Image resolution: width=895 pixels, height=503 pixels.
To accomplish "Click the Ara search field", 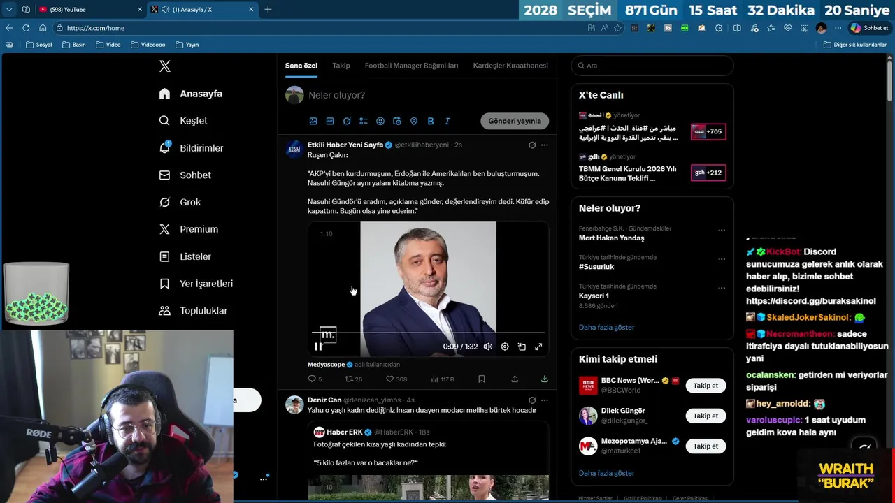I will (652, 66).
